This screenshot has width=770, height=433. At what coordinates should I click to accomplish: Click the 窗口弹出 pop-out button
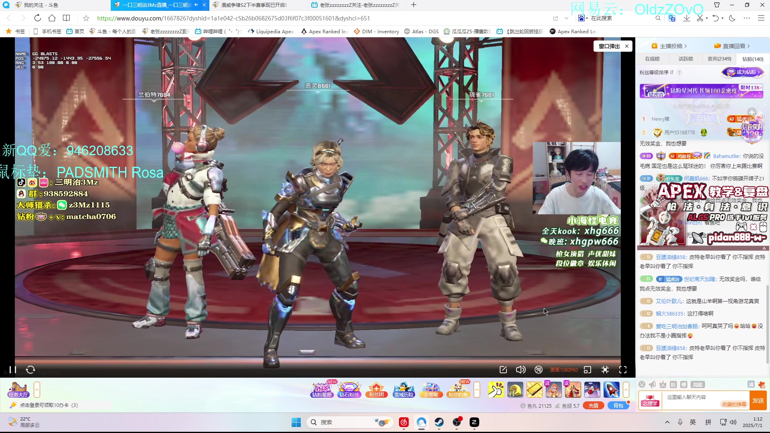click(x=609, y=46)
